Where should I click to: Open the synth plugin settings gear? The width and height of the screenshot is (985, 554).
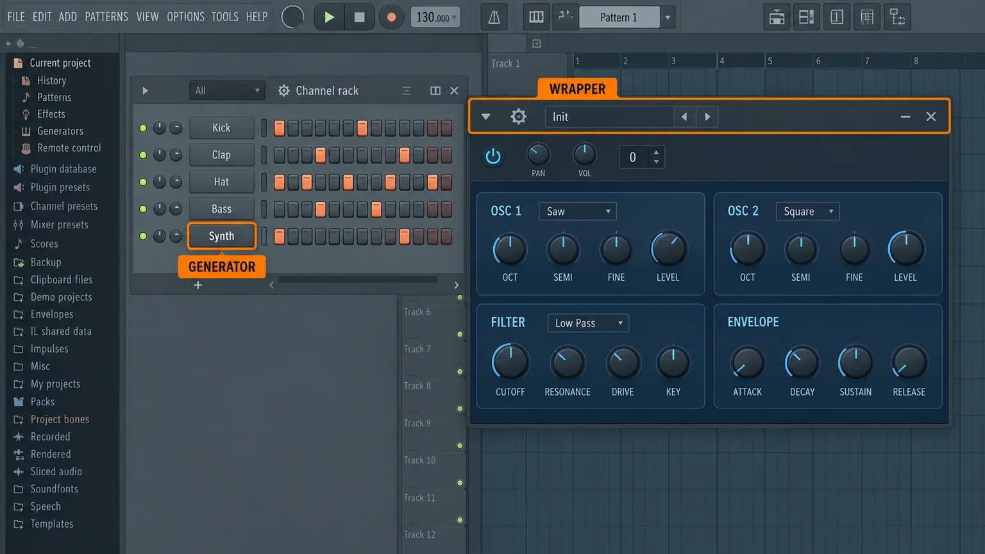click(518, 117)
